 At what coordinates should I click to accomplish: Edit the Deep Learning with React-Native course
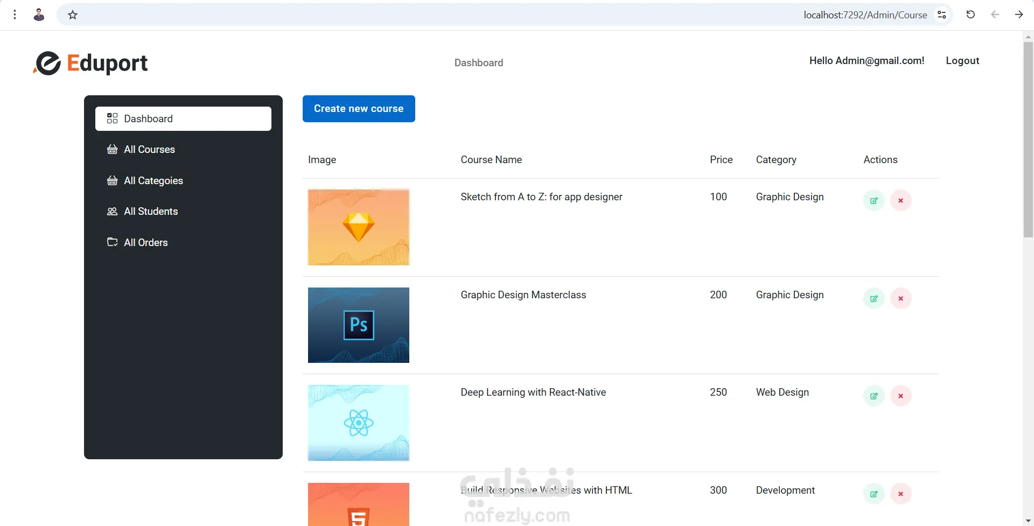pyautogui.click(x=874, y=396)
